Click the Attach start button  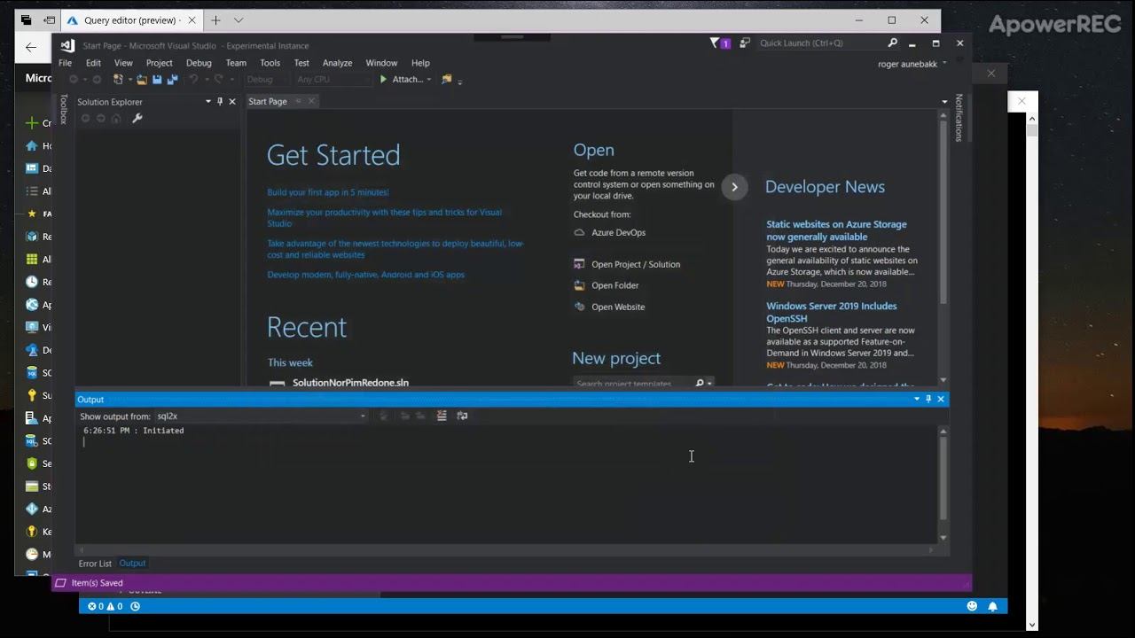[402, 79]
